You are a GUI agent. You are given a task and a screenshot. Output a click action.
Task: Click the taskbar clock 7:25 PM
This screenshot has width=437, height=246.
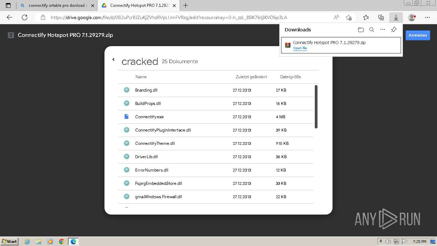(419, 242)
